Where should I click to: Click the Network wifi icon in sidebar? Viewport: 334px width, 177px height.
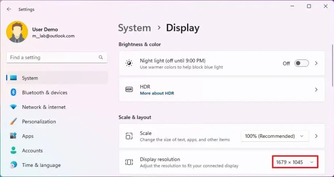pyautogui.click(x=13, y=107)
